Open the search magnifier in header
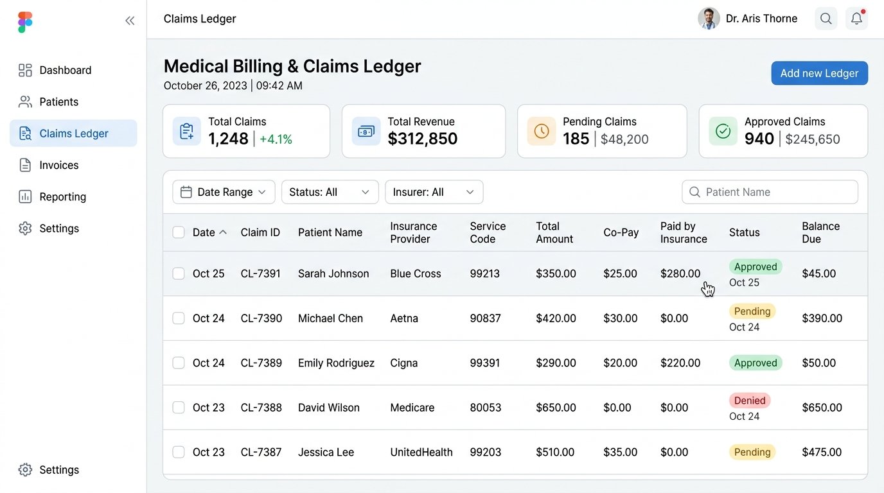Screen dimensions: 884x493 (826, 19)
